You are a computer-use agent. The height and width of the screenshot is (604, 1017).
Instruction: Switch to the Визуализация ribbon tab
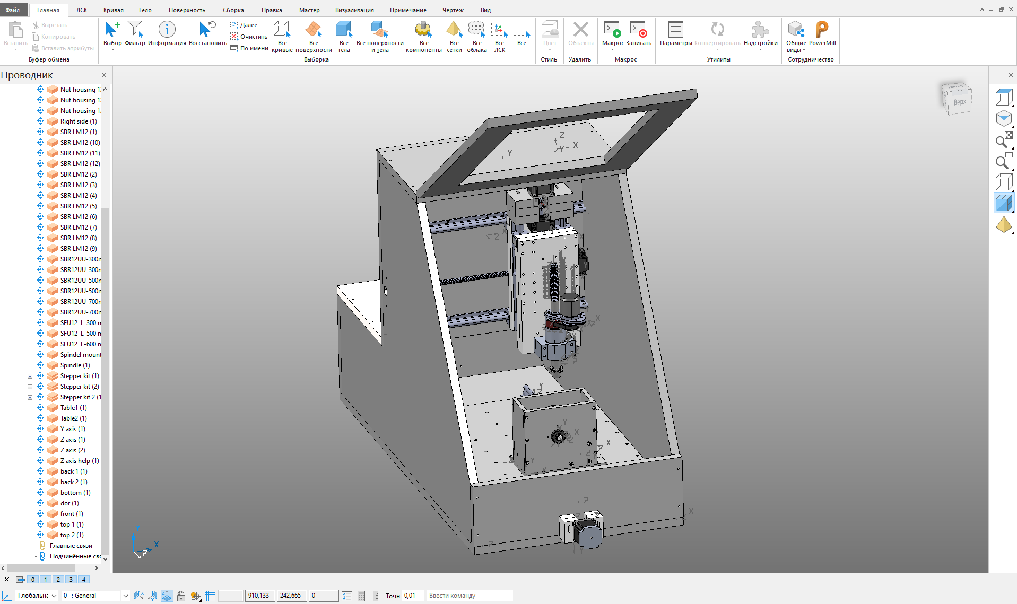click(354, 10)
